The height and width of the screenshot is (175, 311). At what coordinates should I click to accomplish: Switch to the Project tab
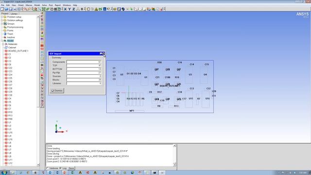(5, 14)
